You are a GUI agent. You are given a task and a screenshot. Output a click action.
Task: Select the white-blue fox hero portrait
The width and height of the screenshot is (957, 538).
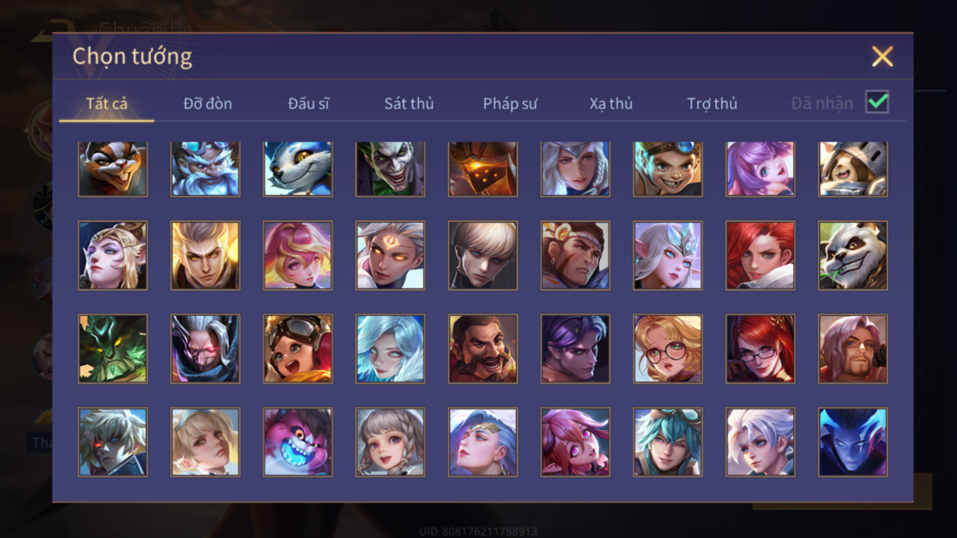click(298, 169)
